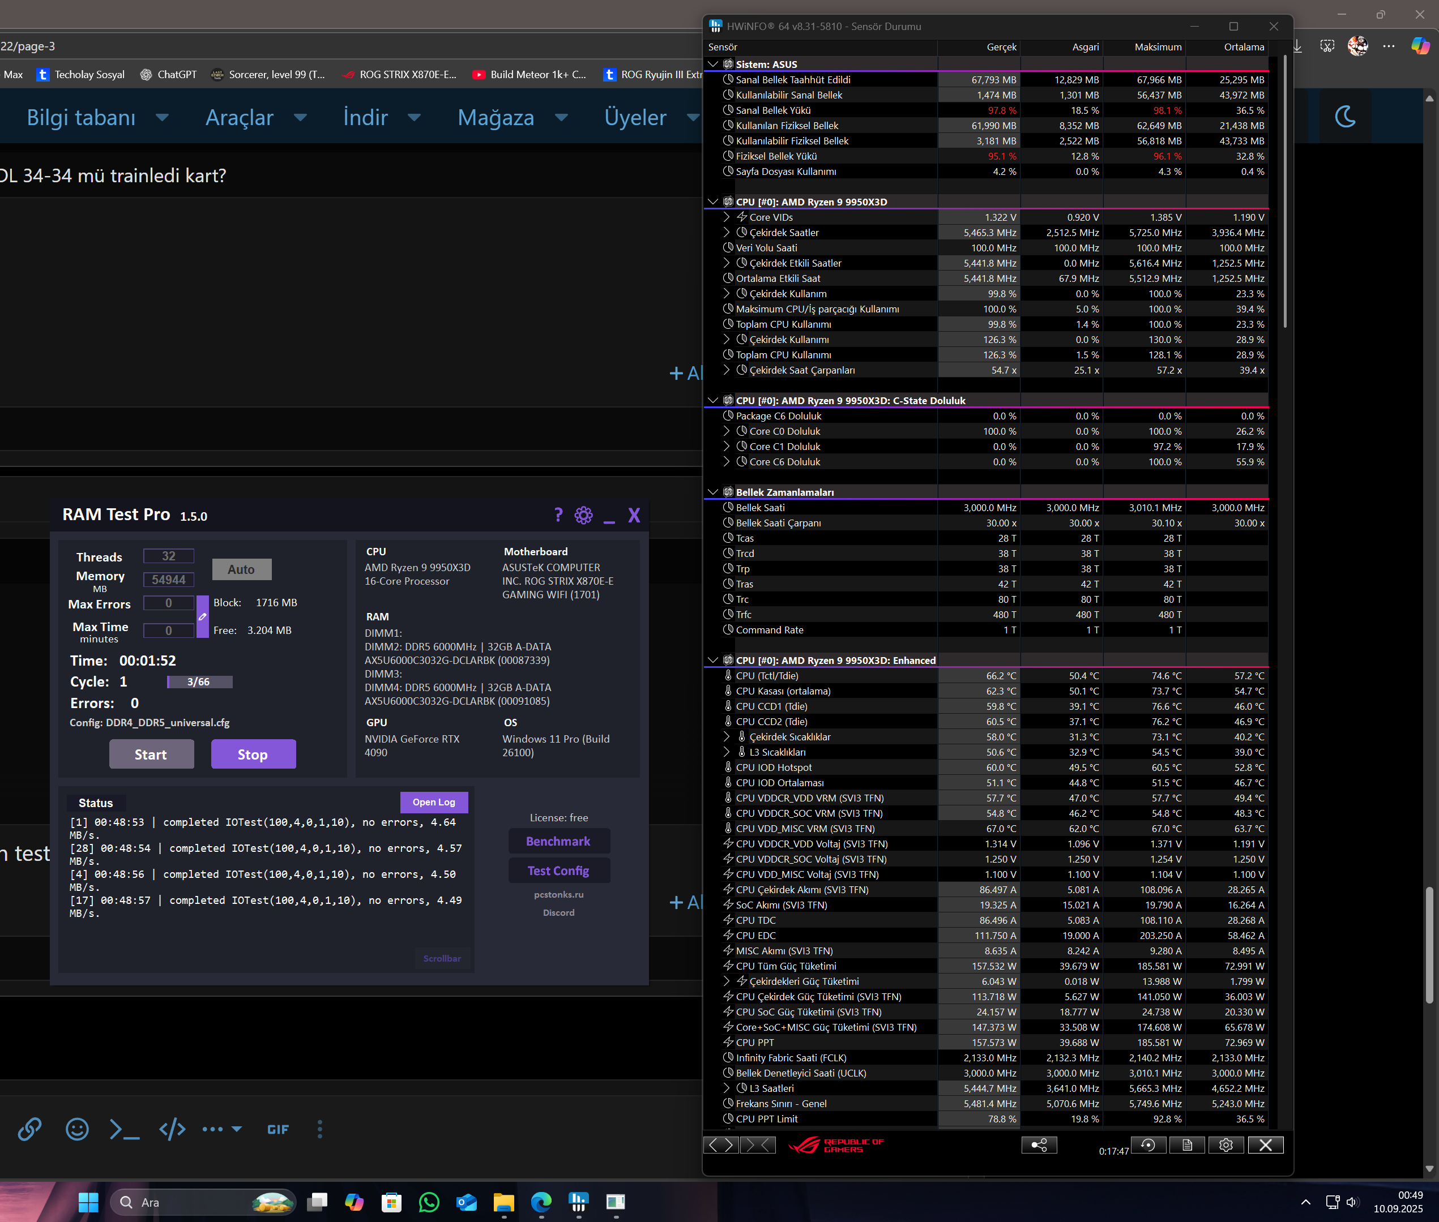The width and height of the screenshot is (1439, 1222).
Task: Click HWiNFO icon in the taskbar
Action: click(x=579, y=1202)
